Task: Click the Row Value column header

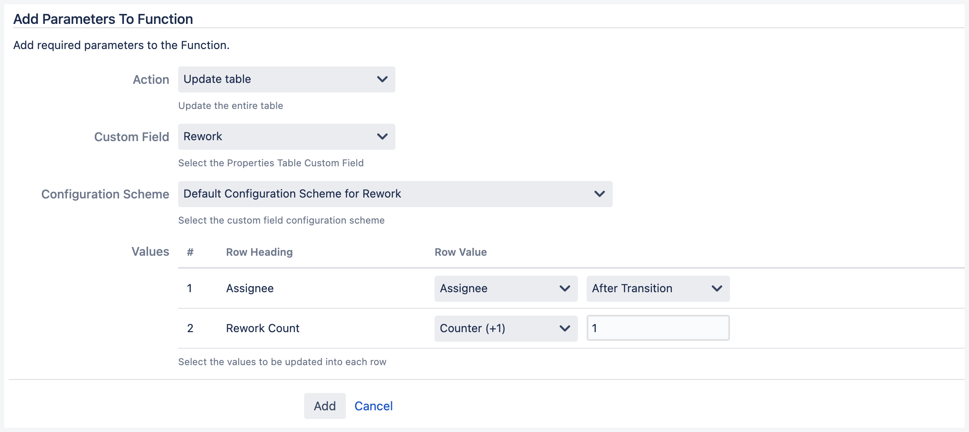Action: pyautogui.click(x=461, y=252)
